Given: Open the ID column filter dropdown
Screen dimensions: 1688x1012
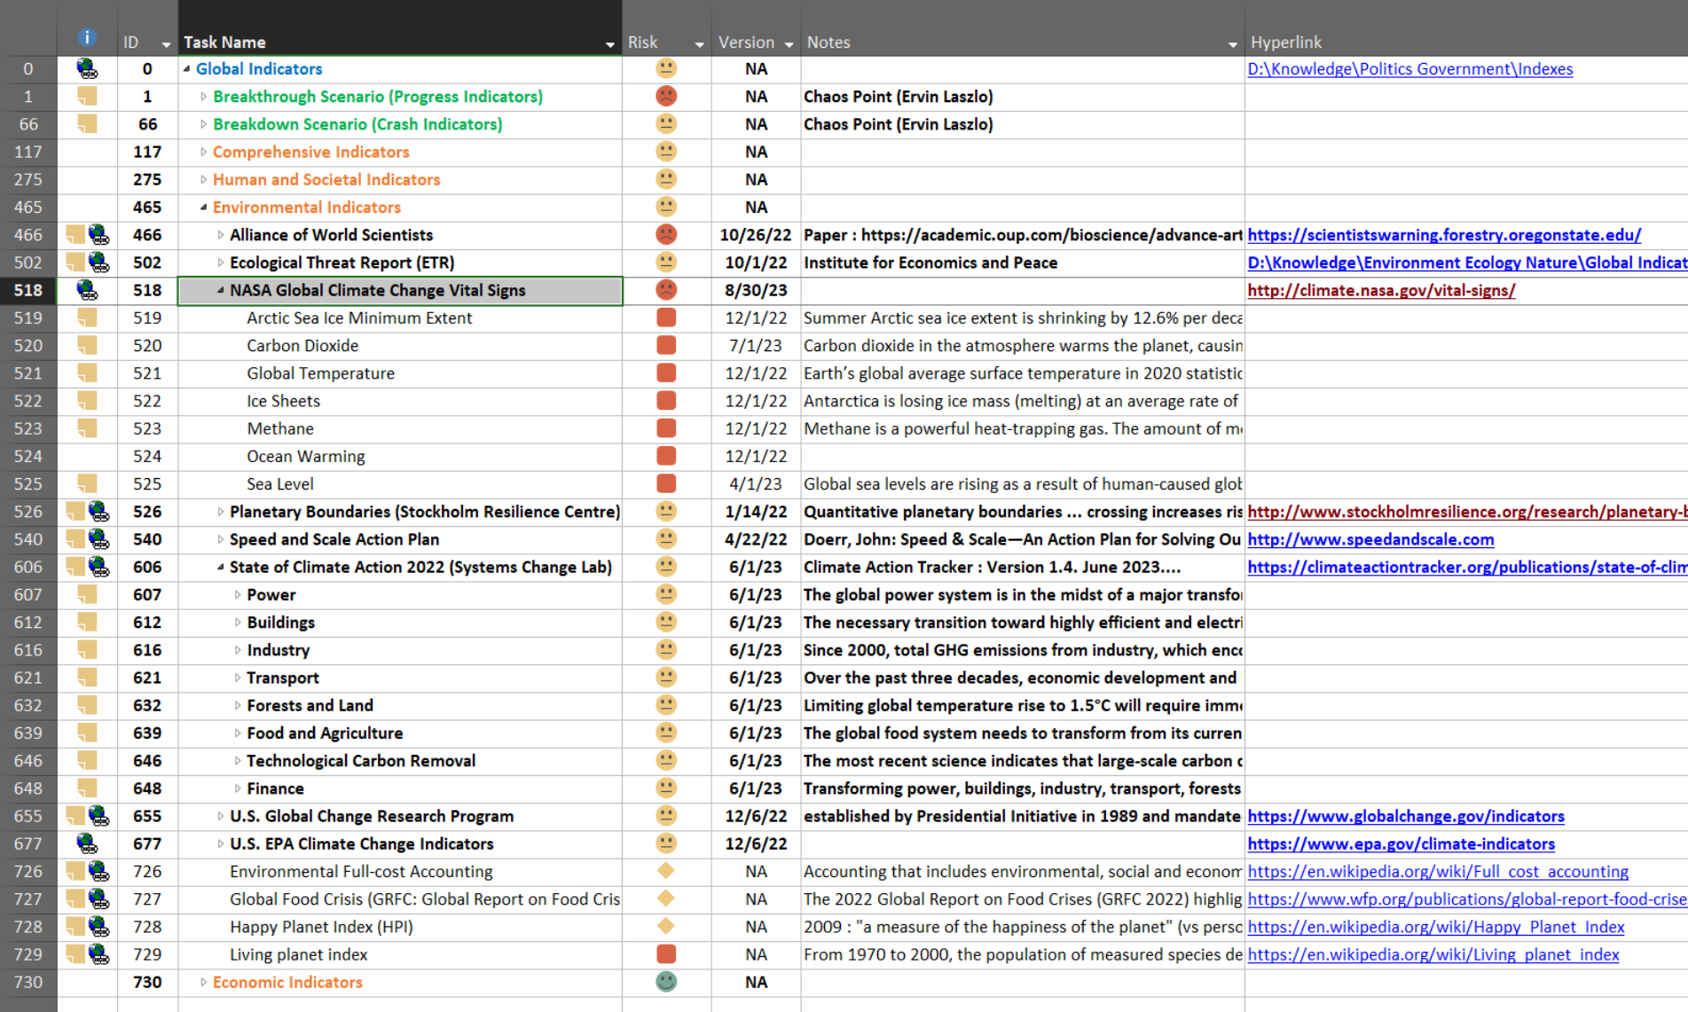Looking at the screenshot, I should click(x=166, y=43).
